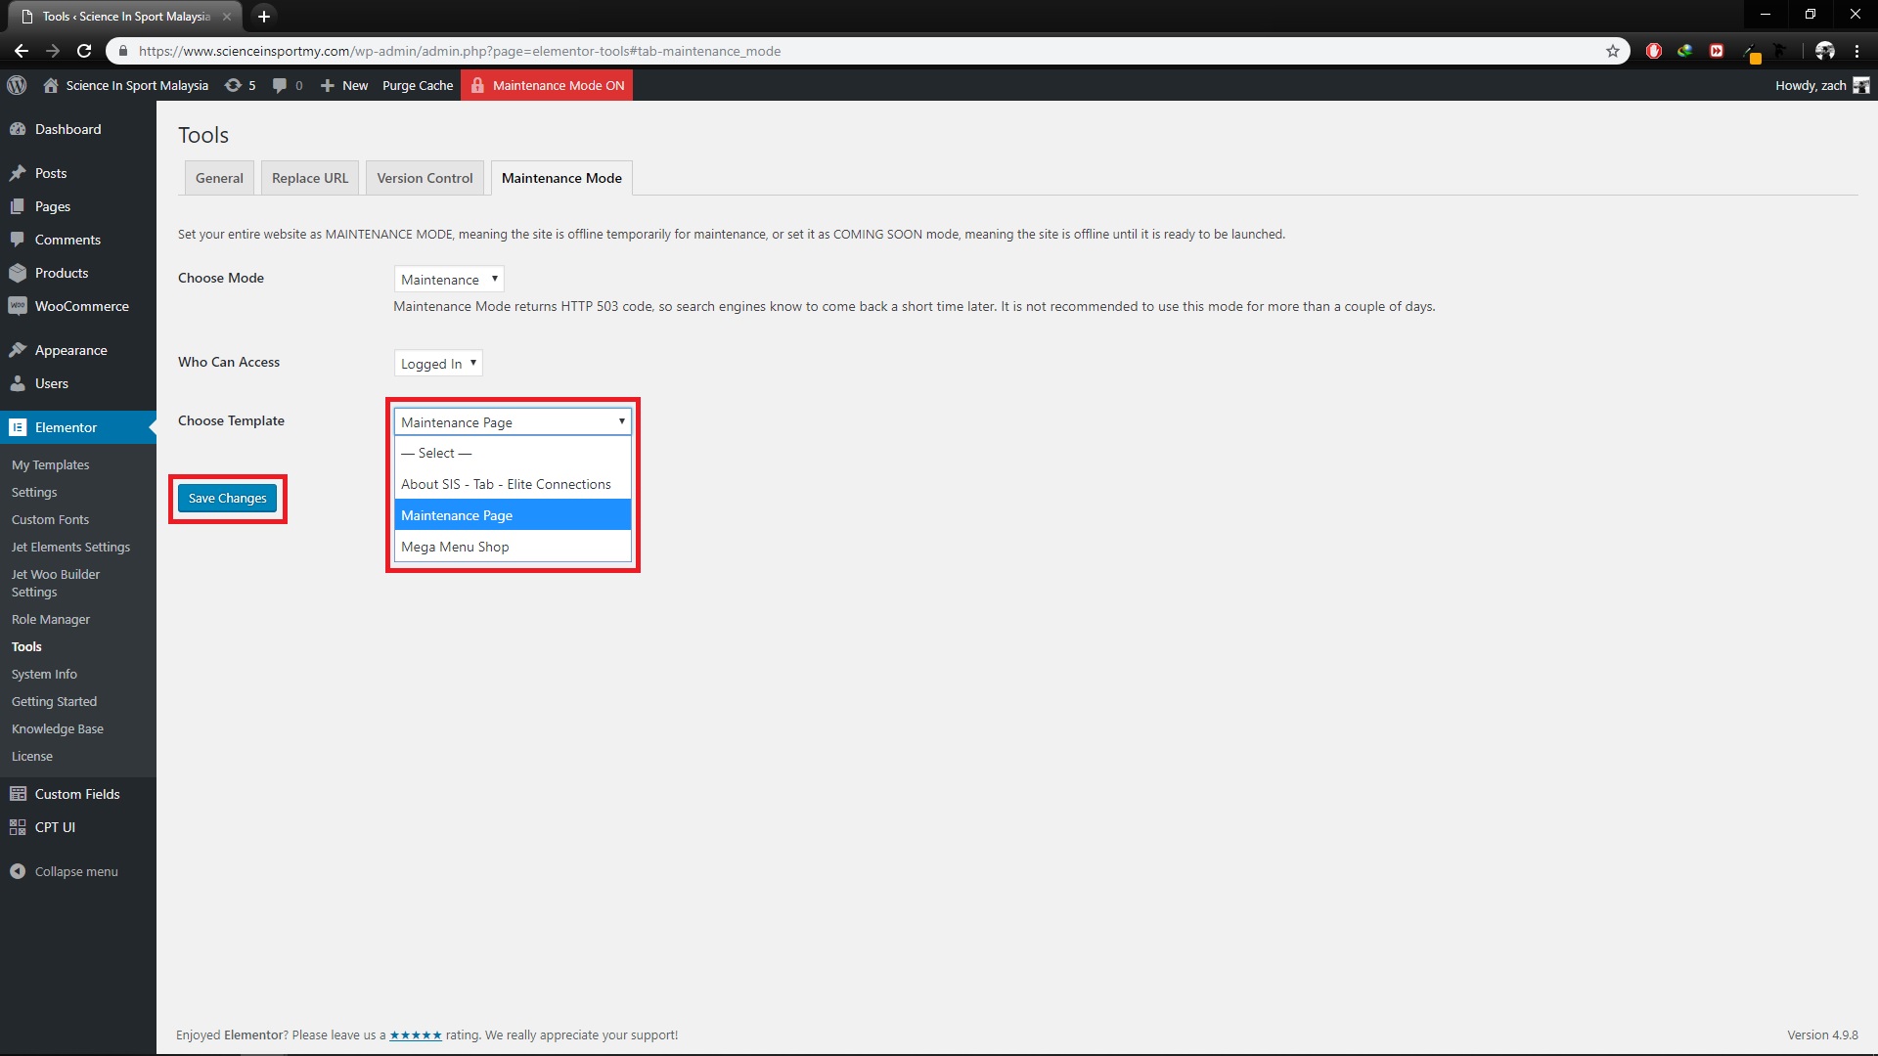Open the browser three-dot menu
Image resolution: width=1878 pixels, height=1056 pixels.
(x=1856, y=51)
